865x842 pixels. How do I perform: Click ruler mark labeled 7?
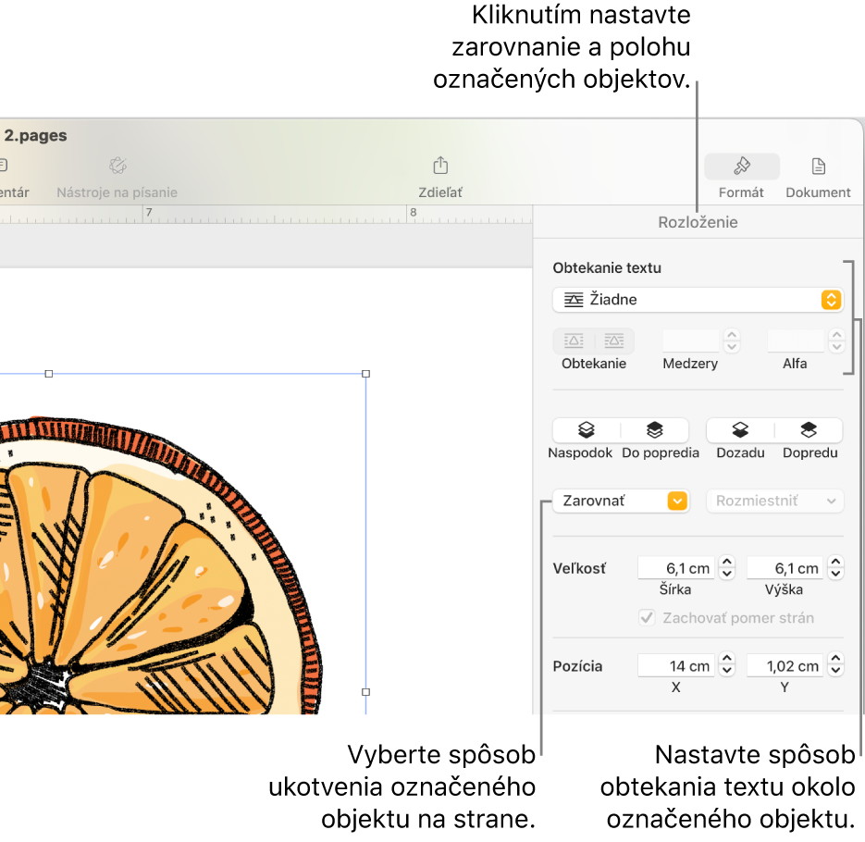149,213
